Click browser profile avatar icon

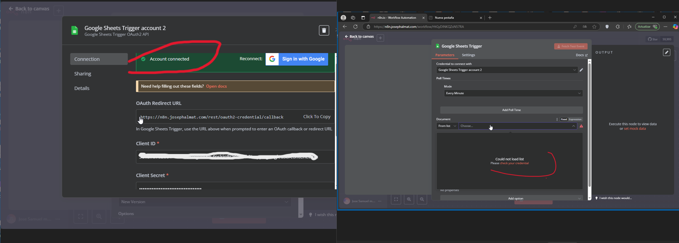[x=343, y=18]
